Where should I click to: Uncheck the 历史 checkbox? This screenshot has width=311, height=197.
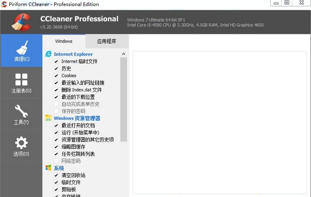pyautogui.click(x=56, y=68)
